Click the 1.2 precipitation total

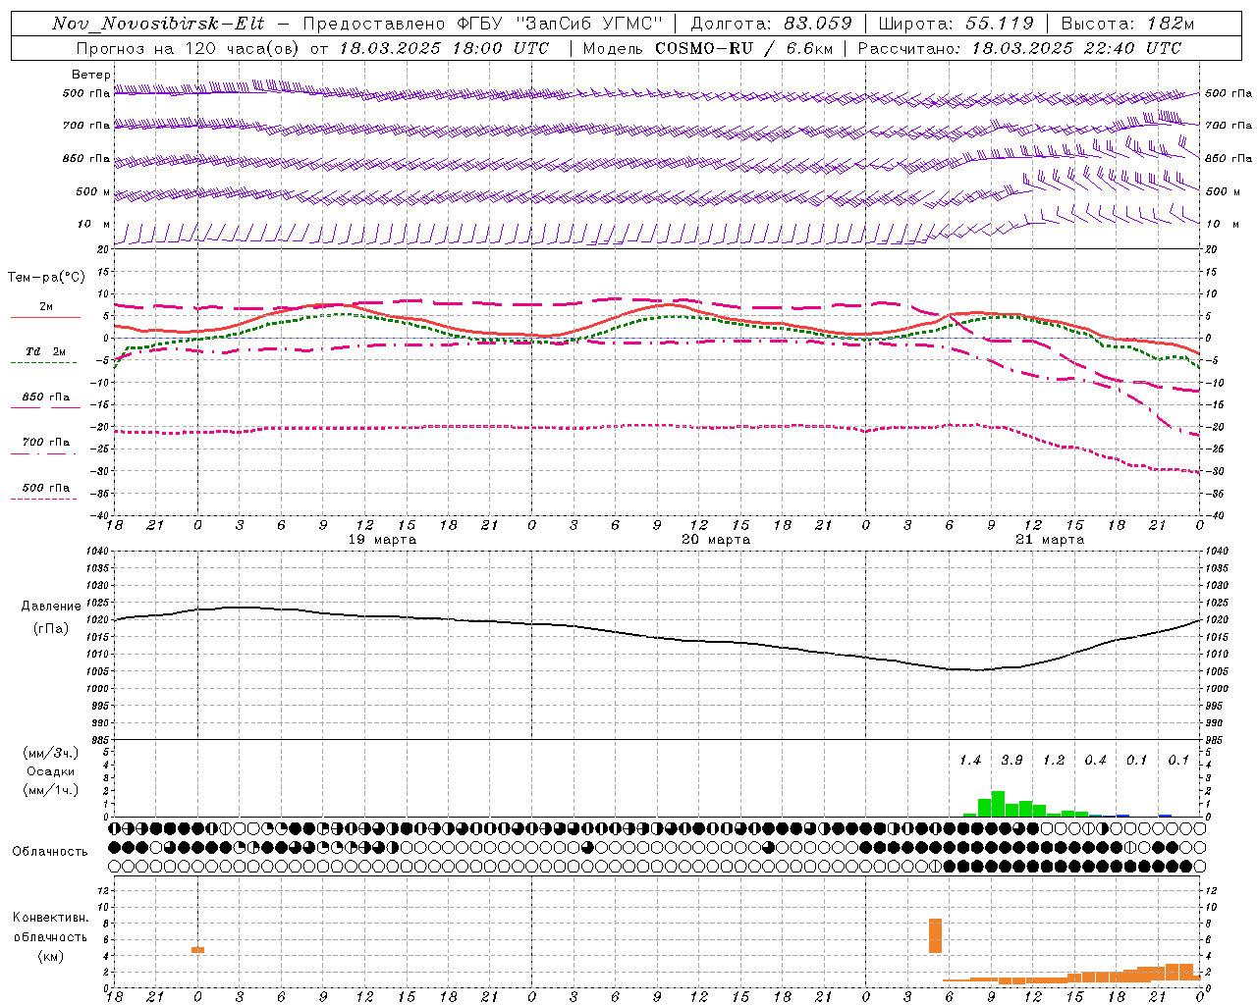tap(1054, 761)
